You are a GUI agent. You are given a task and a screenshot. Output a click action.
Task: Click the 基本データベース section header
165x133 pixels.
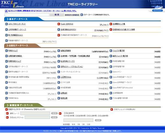pos(18,19)
